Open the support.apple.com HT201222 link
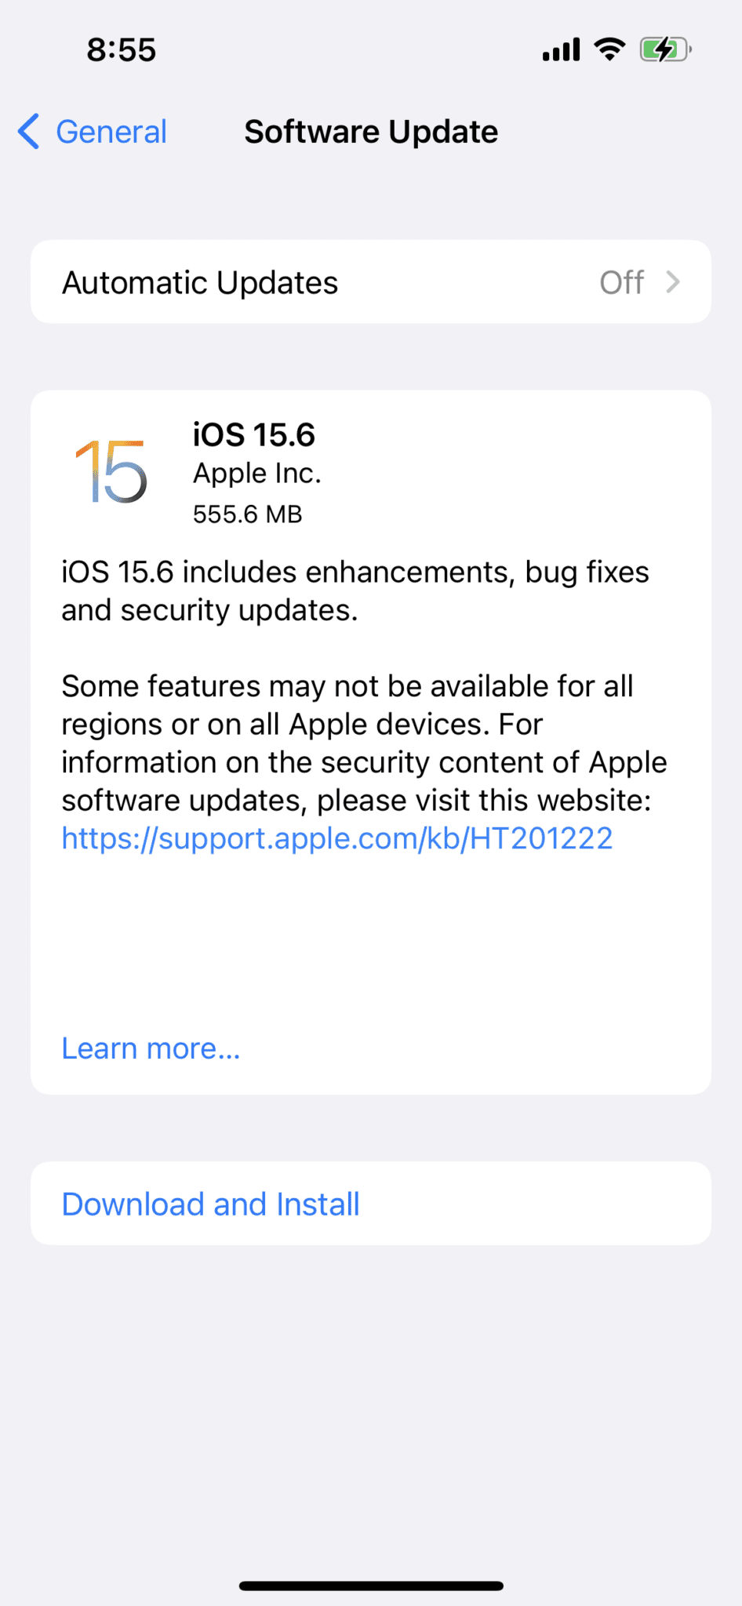Screen dimensions: 742x1606 coord(337,838)
